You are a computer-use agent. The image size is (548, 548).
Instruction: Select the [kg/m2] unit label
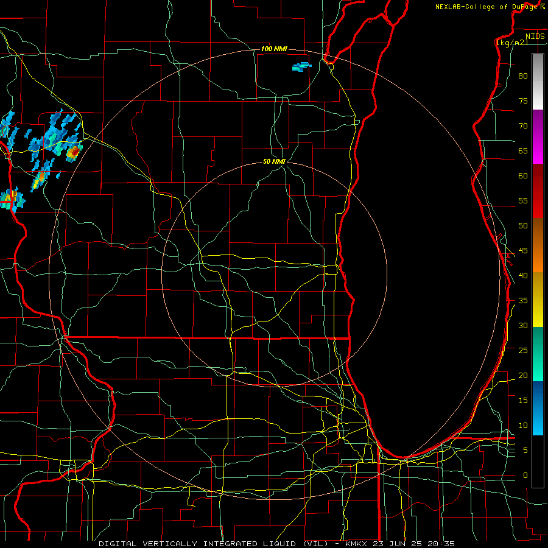tap(512, 43)
